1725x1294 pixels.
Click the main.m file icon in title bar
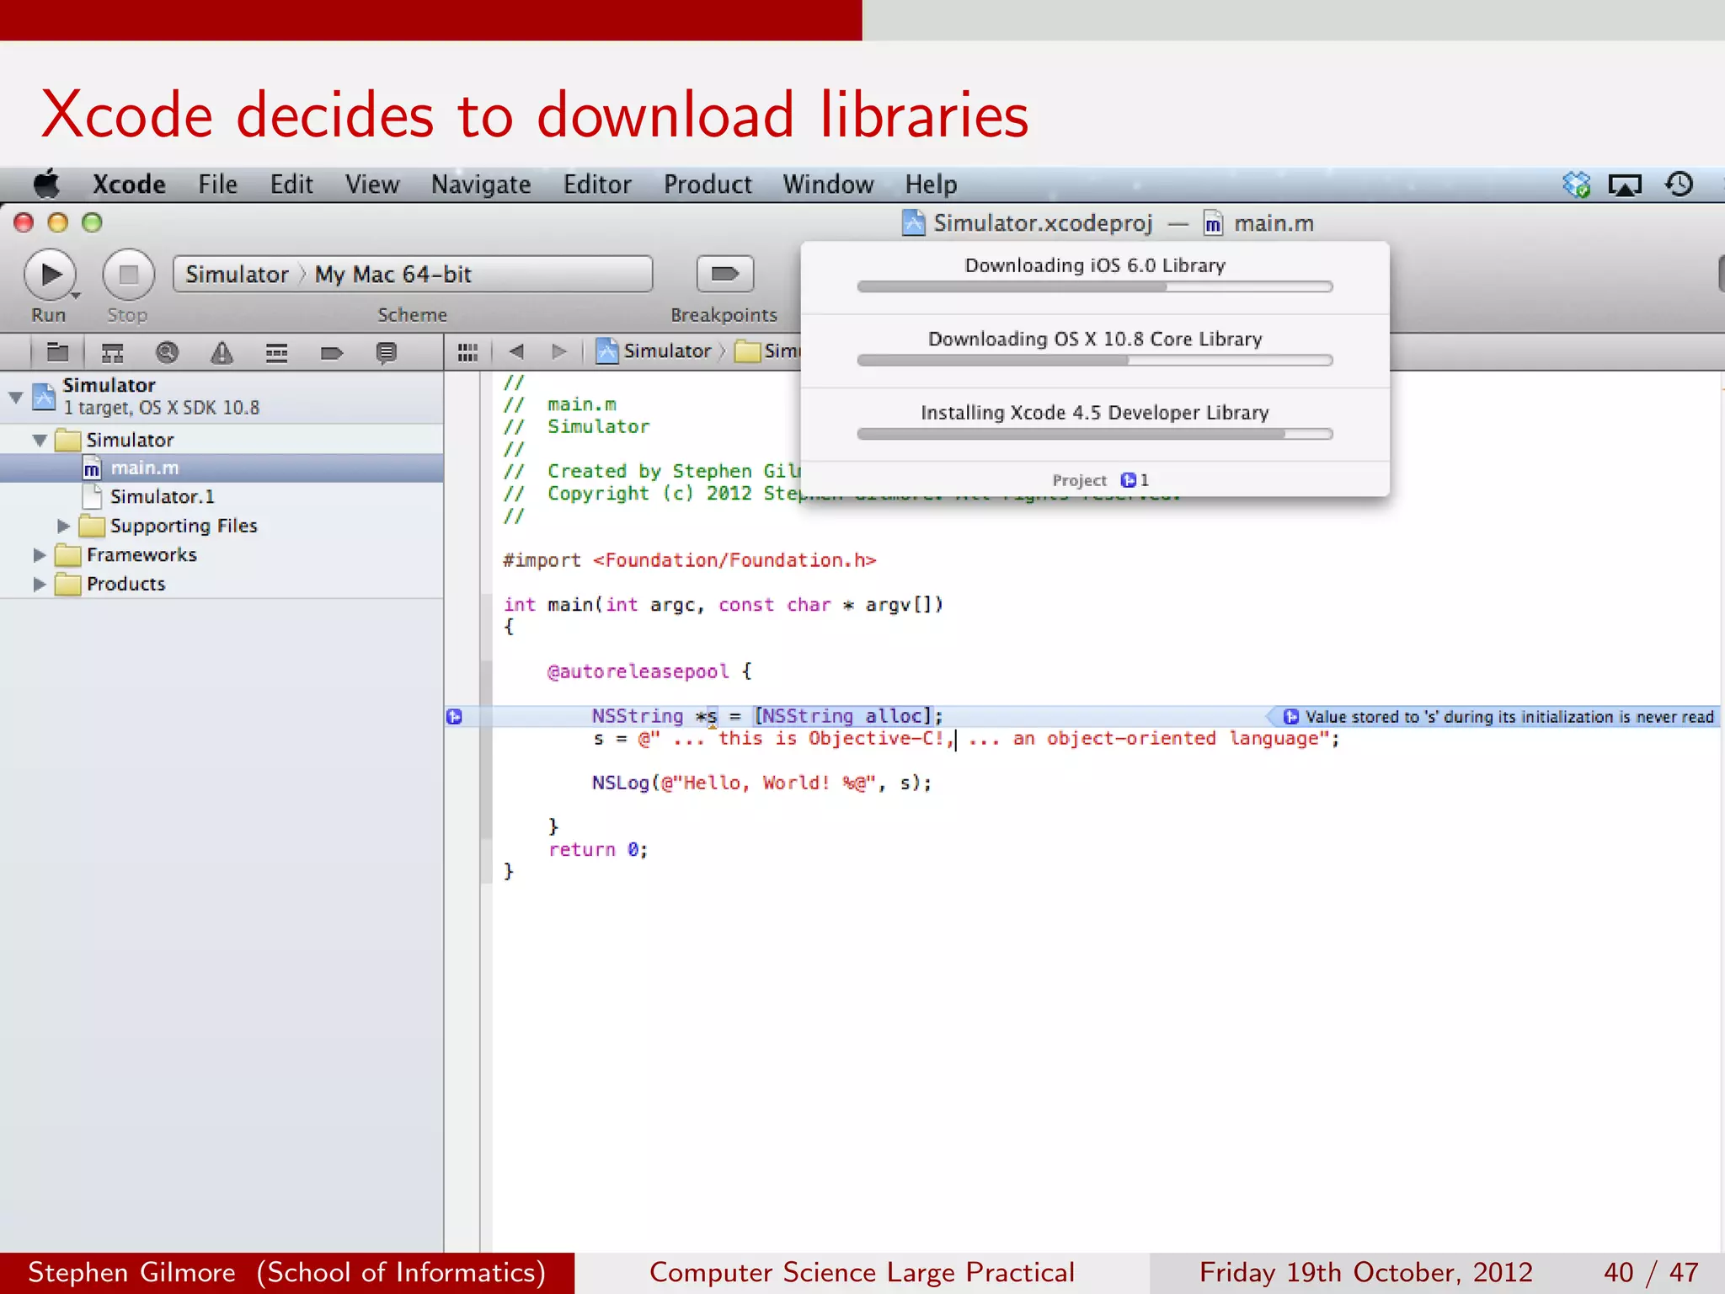(1212, 223)
